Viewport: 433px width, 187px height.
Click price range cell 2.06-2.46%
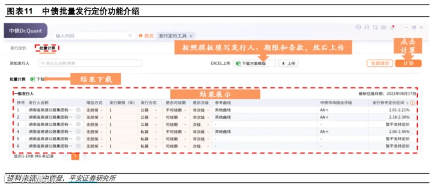coord(400,132)
